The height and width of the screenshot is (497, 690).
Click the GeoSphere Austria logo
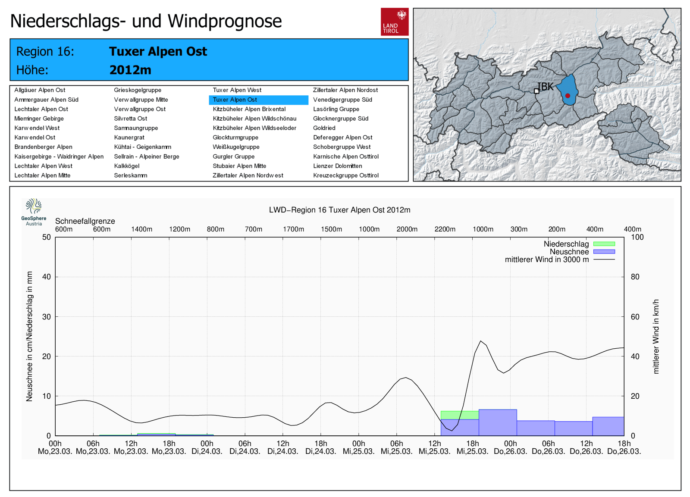pyautogui.click(x=34, y=212)
